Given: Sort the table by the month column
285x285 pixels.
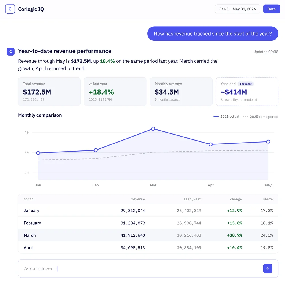Looking at the screenshot, I should (28, 199).
